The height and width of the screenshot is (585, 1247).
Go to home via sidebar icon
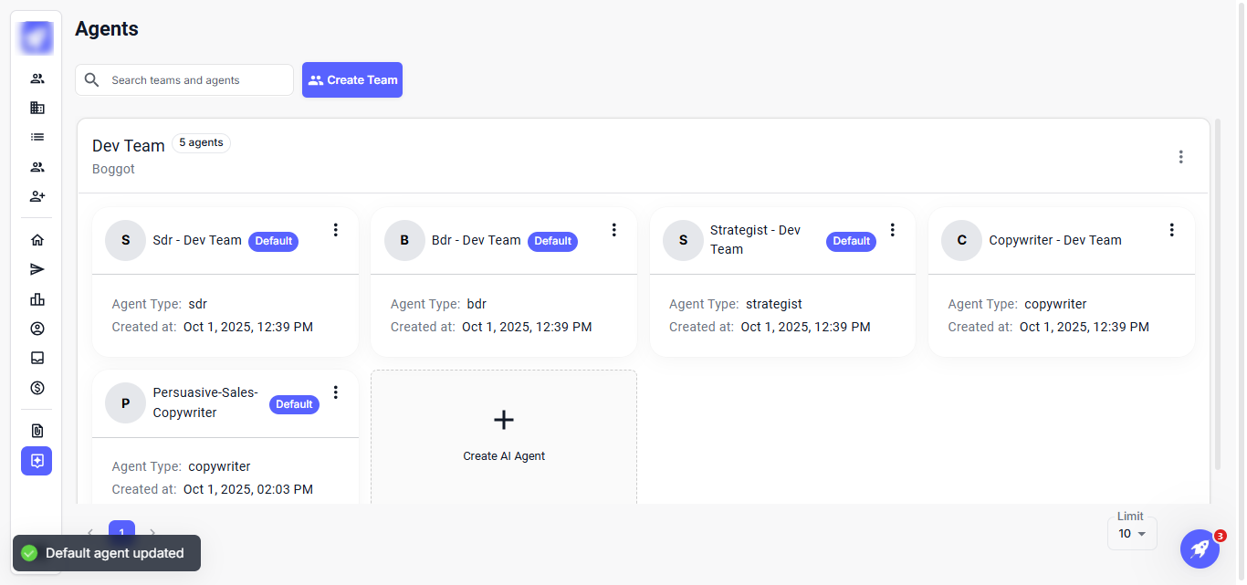[x=37, y=240]
